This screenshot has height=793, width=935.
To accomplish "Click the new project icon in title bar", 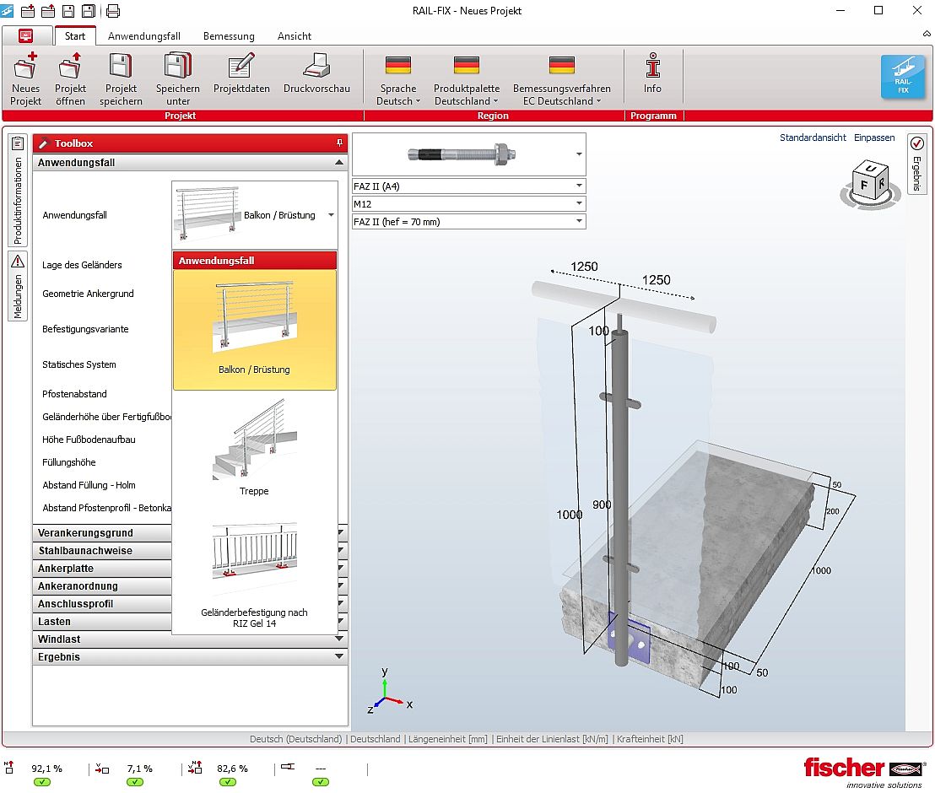I will click(x=28, y=11).
